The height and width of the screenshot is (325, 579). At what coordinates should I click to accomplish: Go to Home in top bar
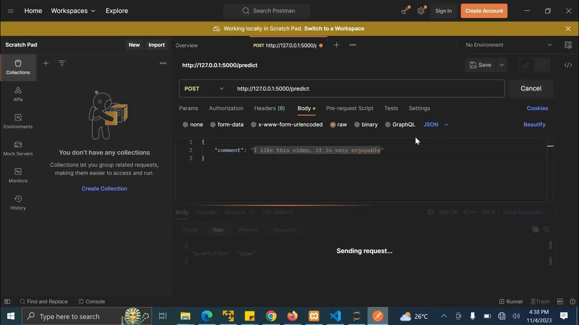click(33, 11)
